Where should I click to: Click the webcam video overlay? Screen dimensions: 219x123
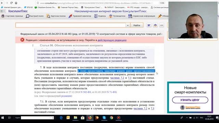193,20
